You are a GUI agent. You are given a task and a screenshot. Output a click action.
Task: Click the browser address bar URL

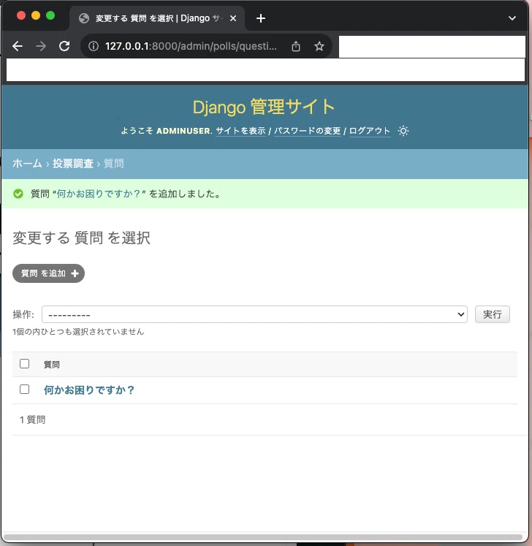click(x=191, y=46)
